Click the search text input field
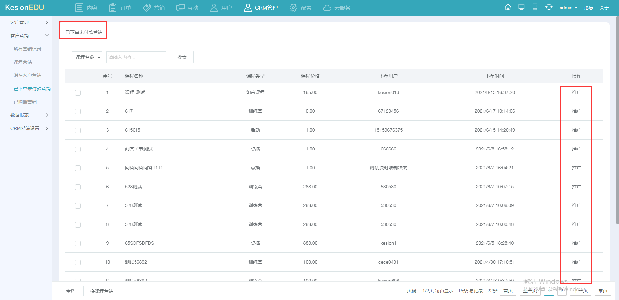 tap(136, 57)
